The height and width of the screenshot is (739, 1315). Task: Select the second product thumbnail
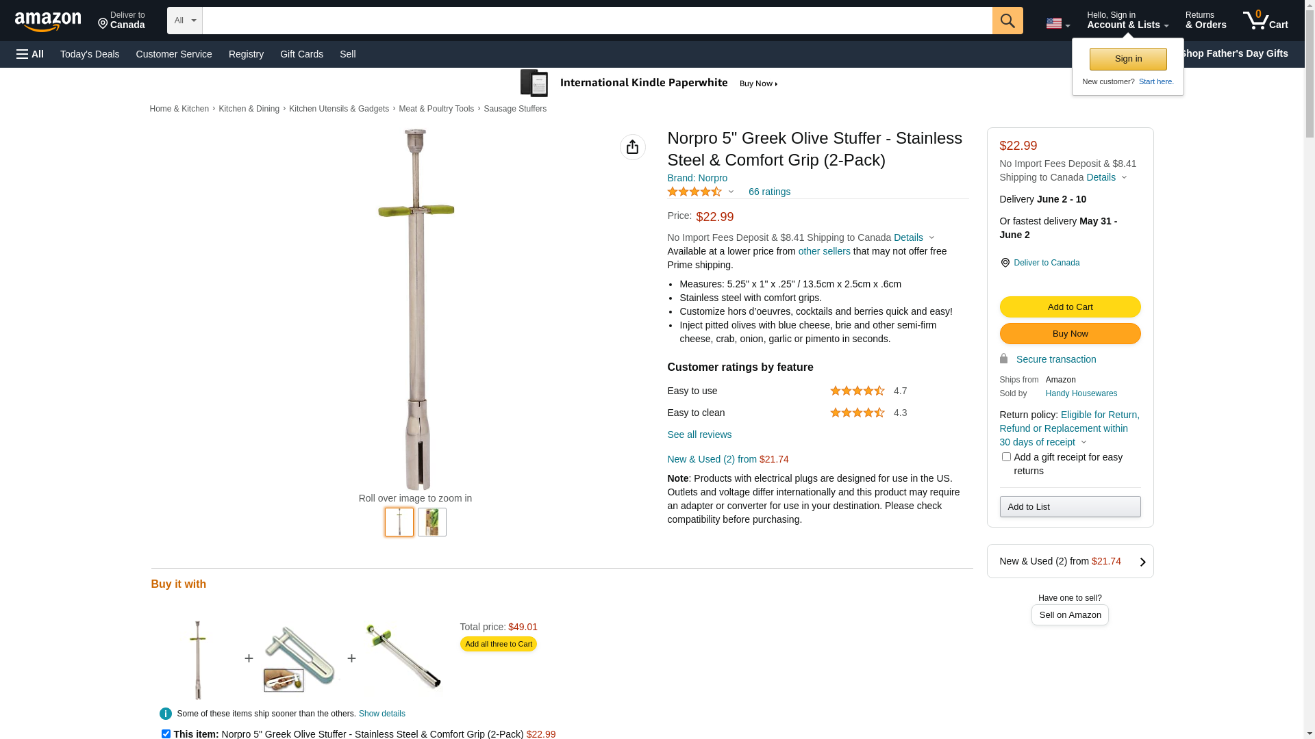point(432,522)
